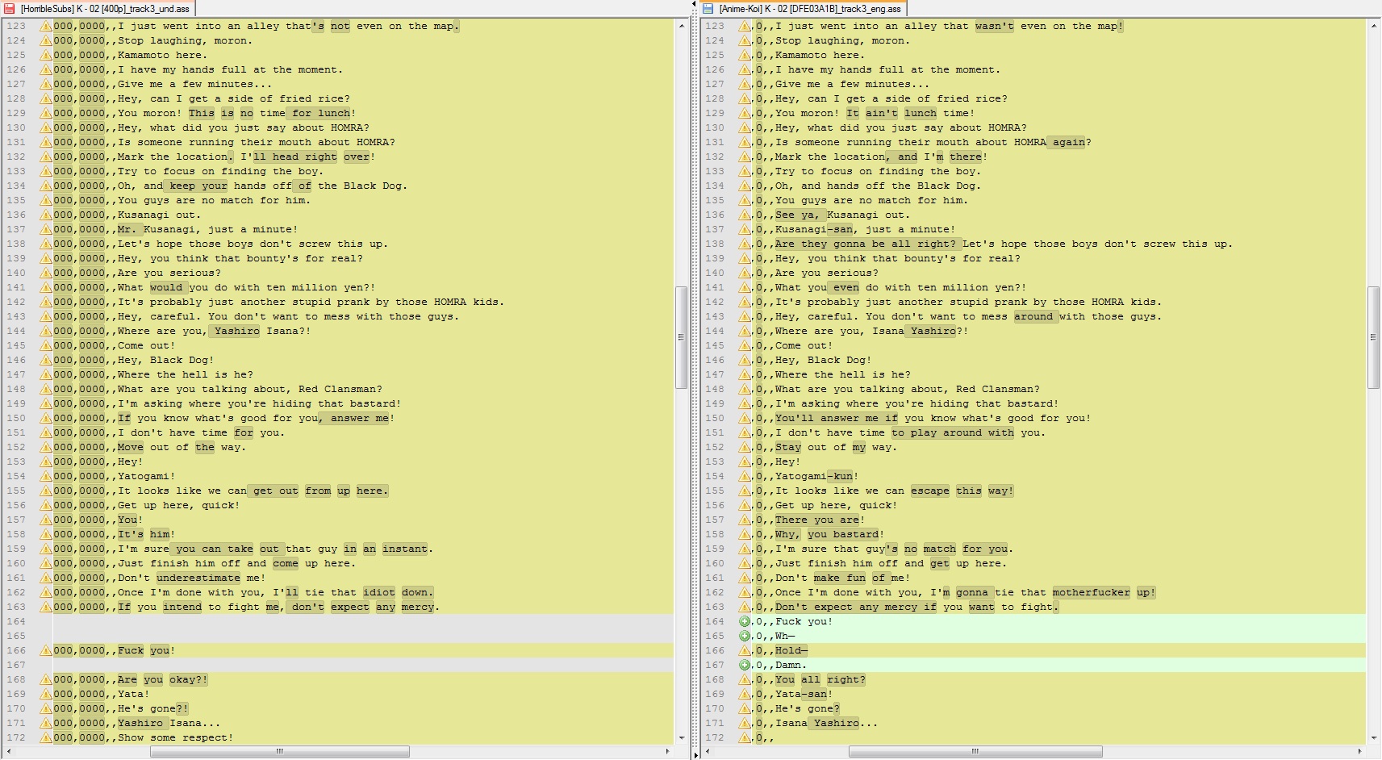Click the warning icon on line 123, right pane
Viewport: 1382px width, 760px height.
[x=745, y=26]
